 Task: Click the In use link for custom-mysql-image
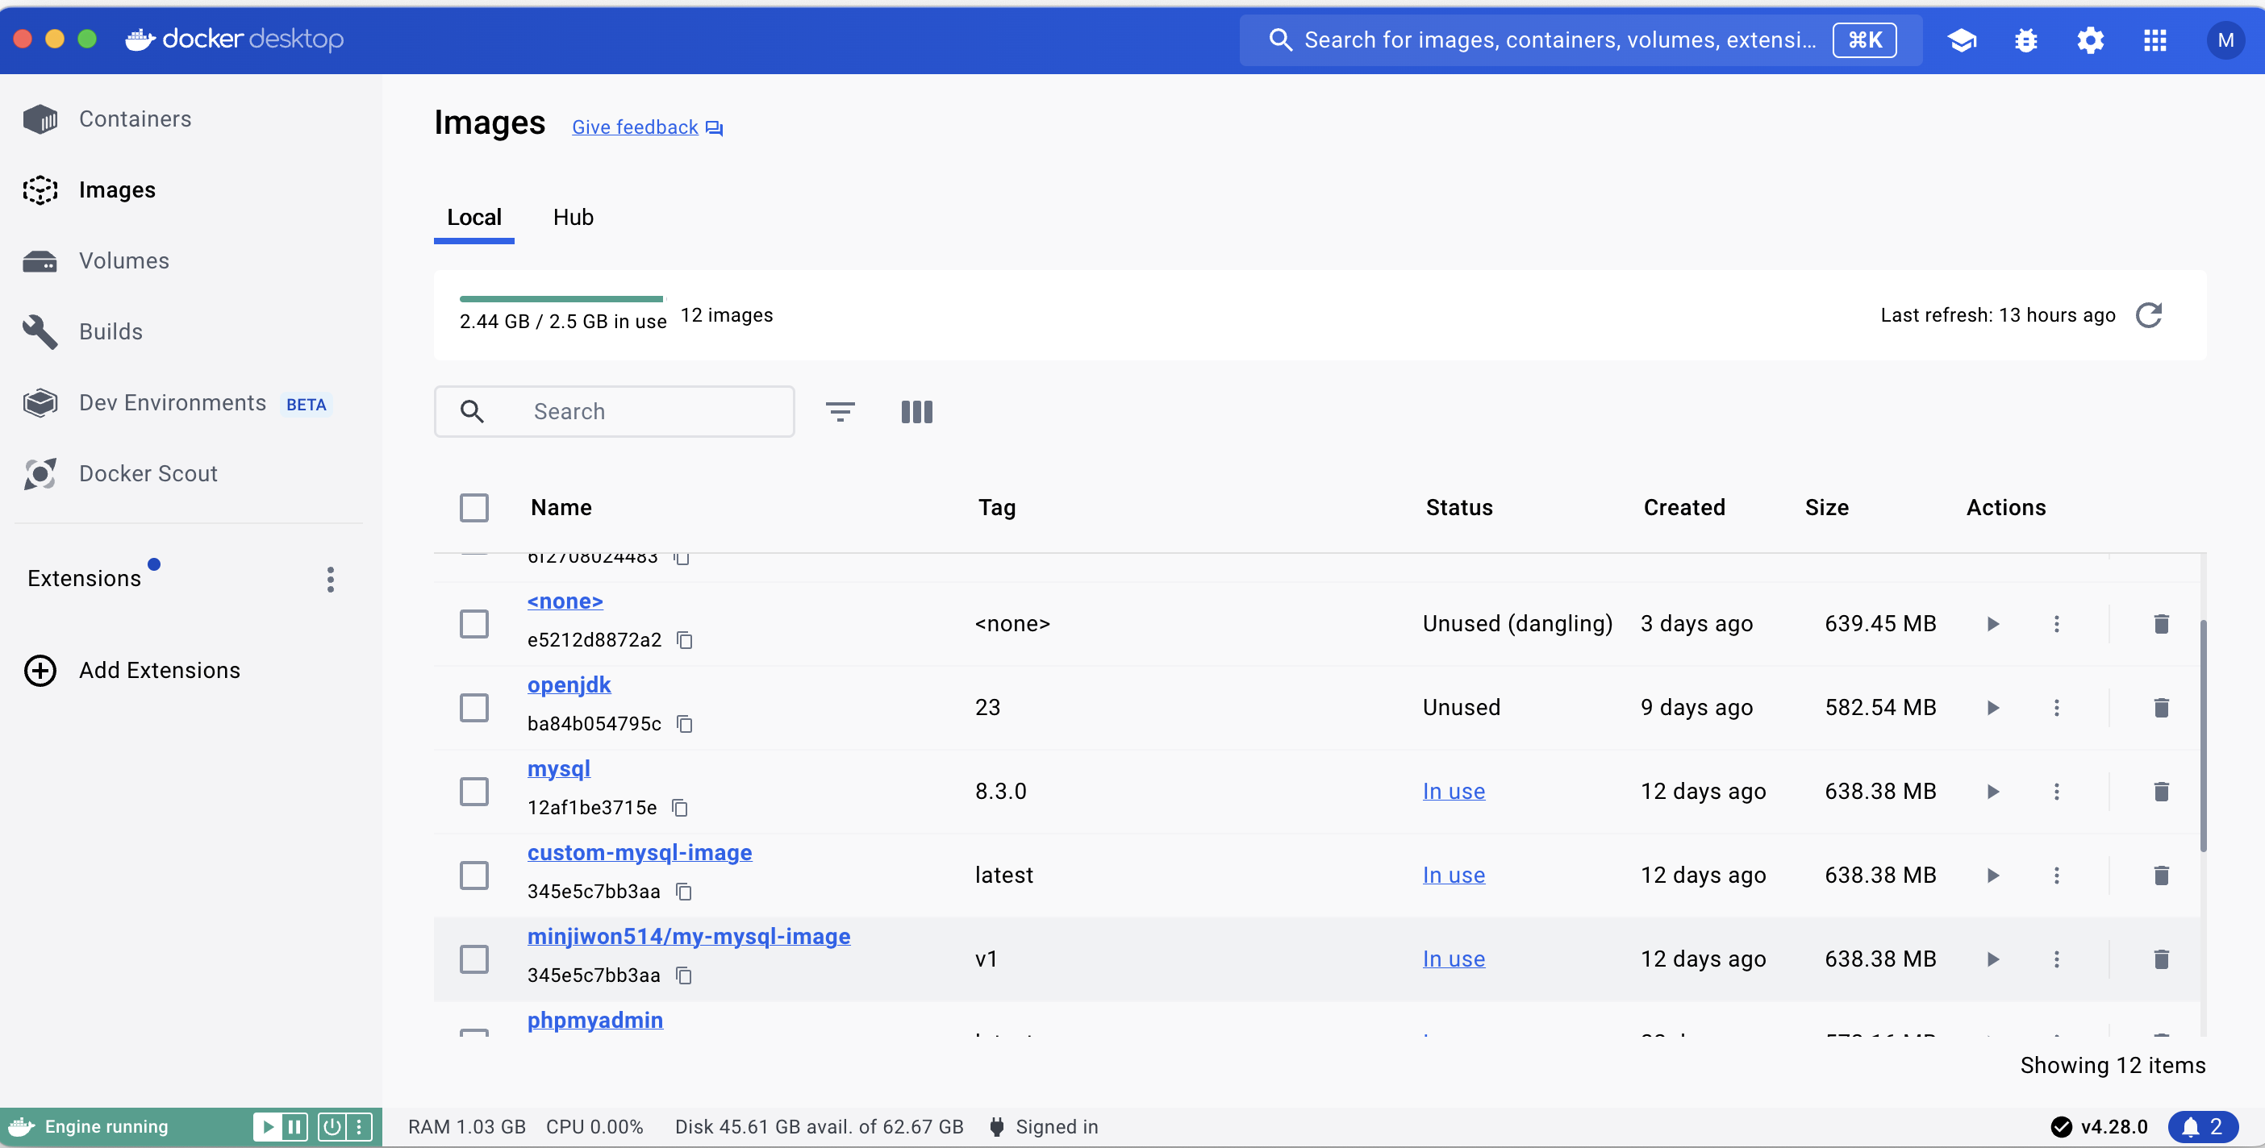[x=1453, y=875]
